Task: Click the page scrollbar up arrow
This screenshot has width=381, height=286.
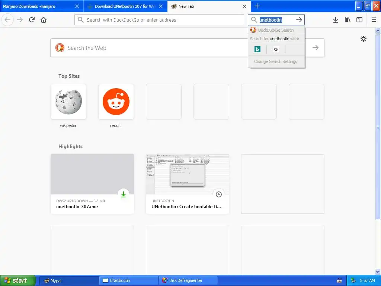Action: pyautogui.click(x=378, y=31)
